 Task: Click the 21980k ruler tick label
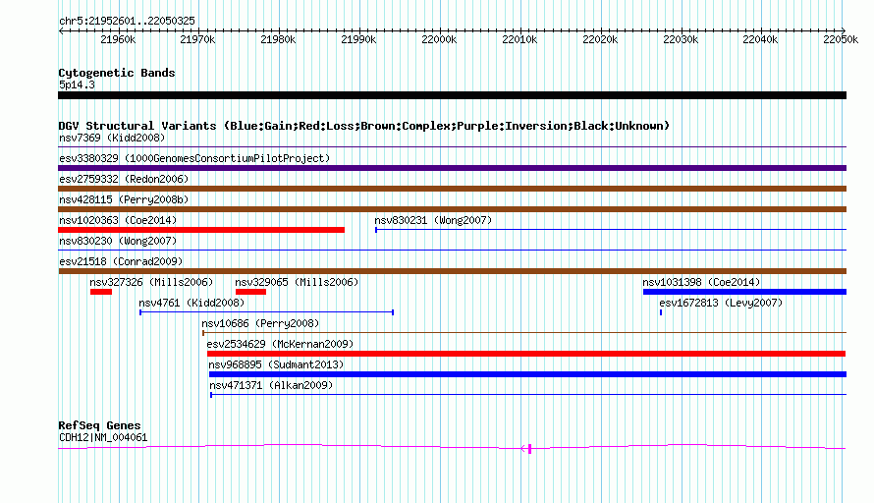click(x=278, y=39)
